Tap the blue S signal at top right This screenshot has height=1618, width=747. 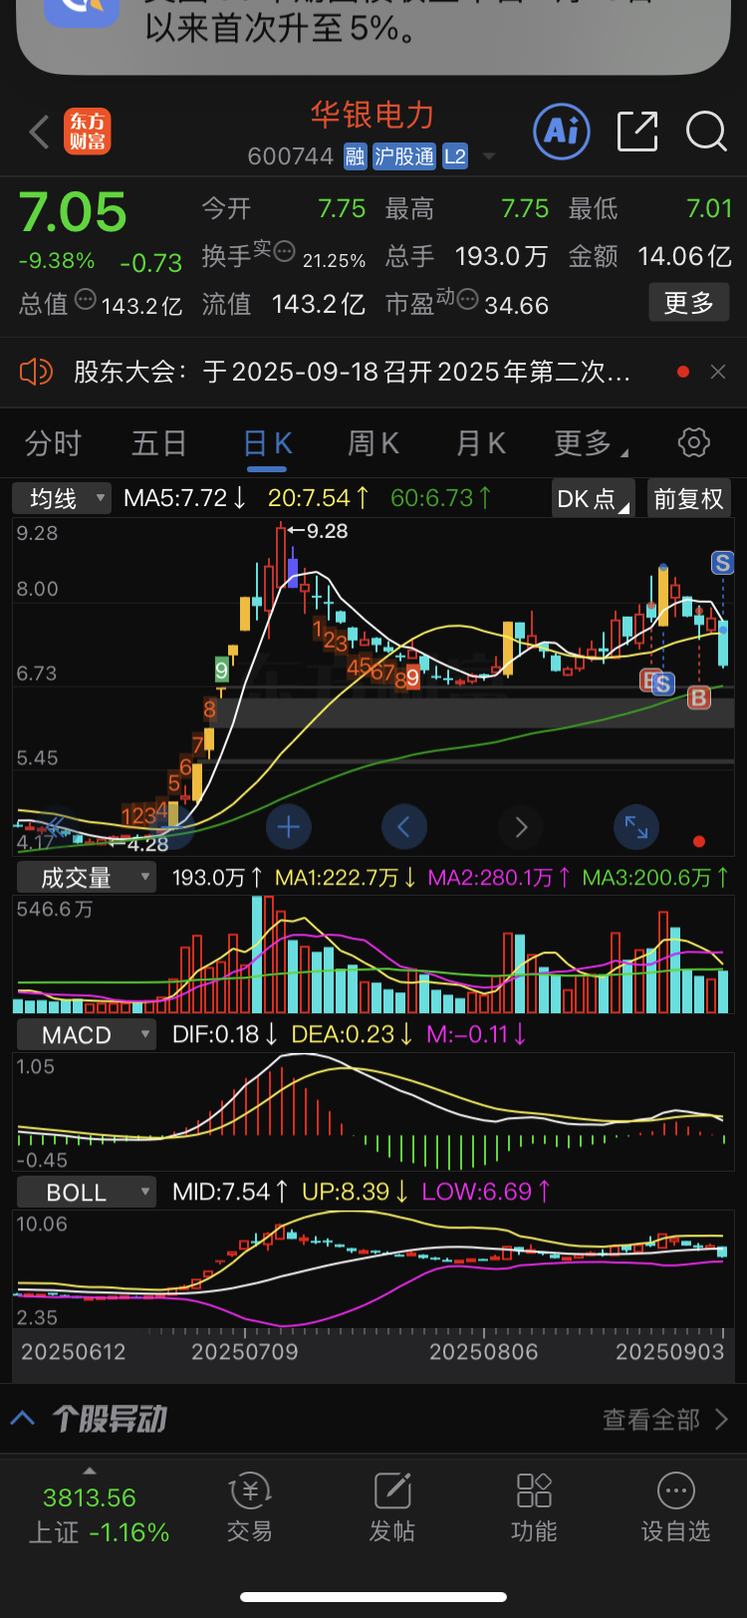click(x=723, y=563)
